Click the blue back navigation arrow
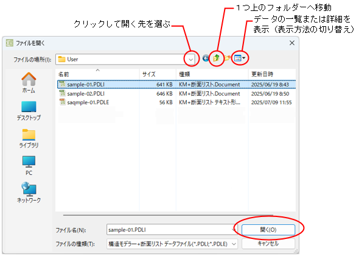 206,59
